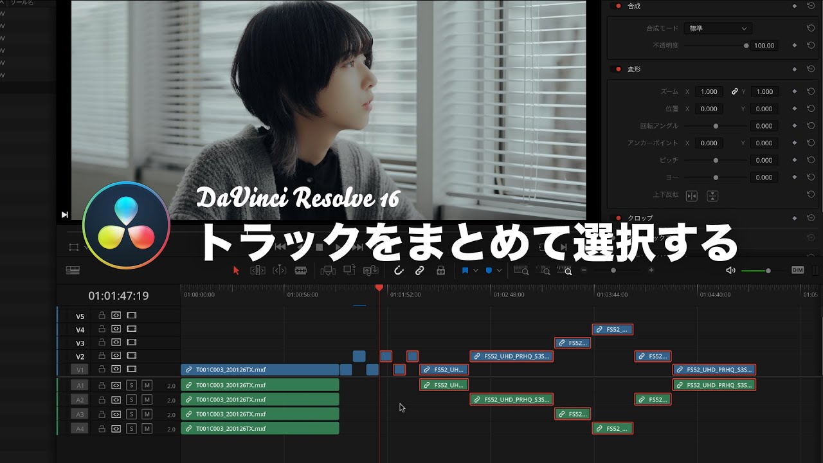Viewport: 823px width, 463px height.
Task: Open the flag color dropdown arrow
Action: [476, 271]
